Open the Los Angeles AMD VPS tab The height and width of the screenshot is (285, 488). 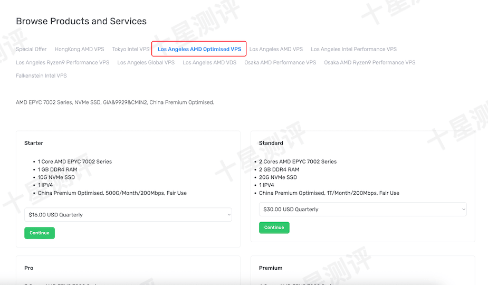click(276, 49)
